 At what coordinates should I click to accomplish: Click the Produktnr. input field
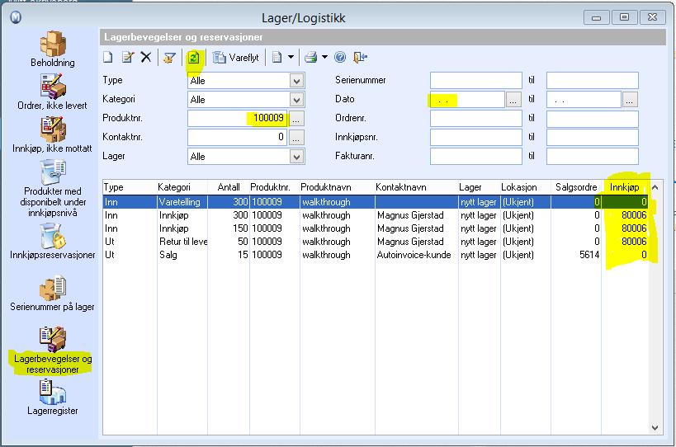pyautogui.click(x=237, y=118)
